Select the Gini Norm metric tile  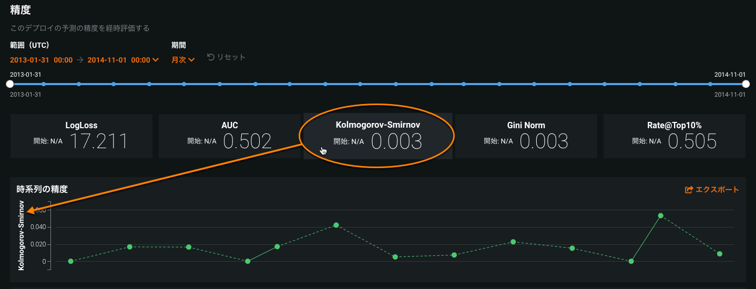tap(526, 136)
